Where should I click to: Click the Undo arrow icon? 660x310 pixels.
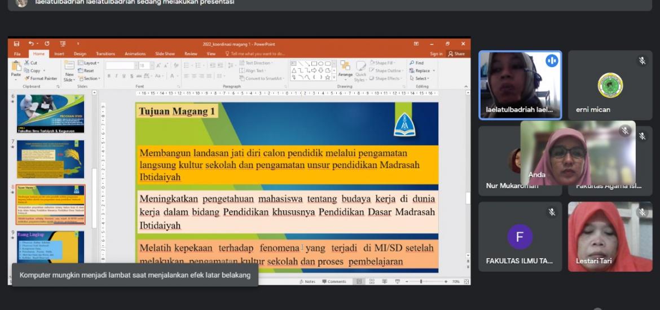click(31, 43)
